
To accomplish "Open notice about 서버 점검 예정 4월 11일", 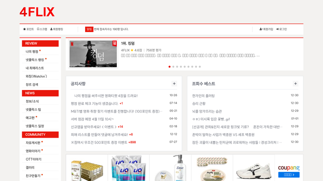I will pos(92,119).
